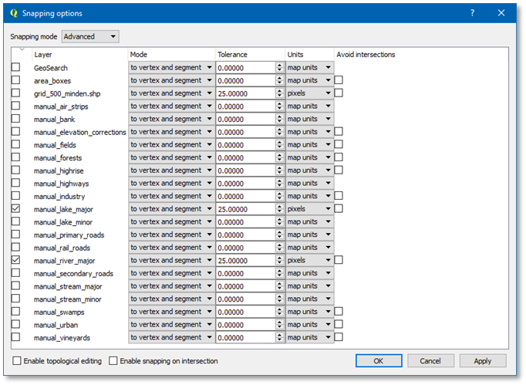Enable the GeoSearch layer checkbox
The width and height of the screenshot is (526, 385).
pyautogui.click(x=16, y=68)
